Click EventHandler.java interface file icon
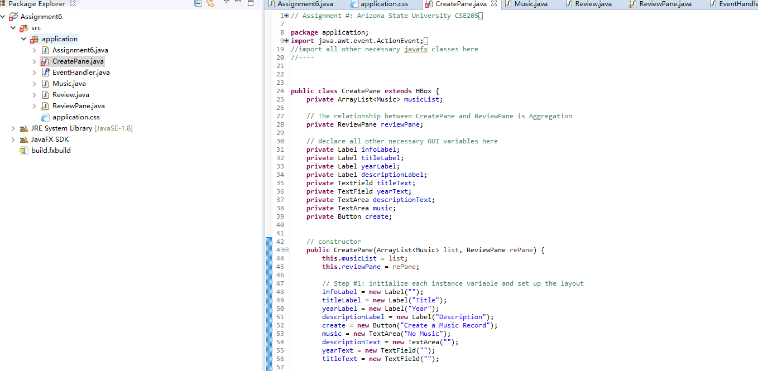 click(x=45, y=73)
